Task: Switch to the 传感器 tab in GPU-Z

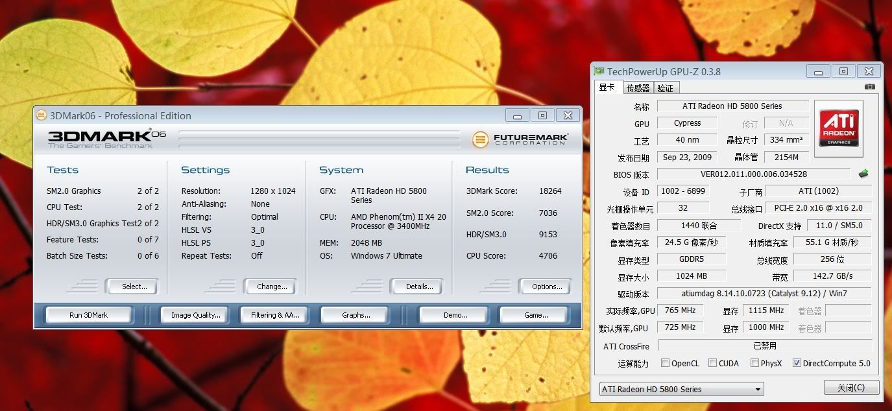Action: pos(638,88)
